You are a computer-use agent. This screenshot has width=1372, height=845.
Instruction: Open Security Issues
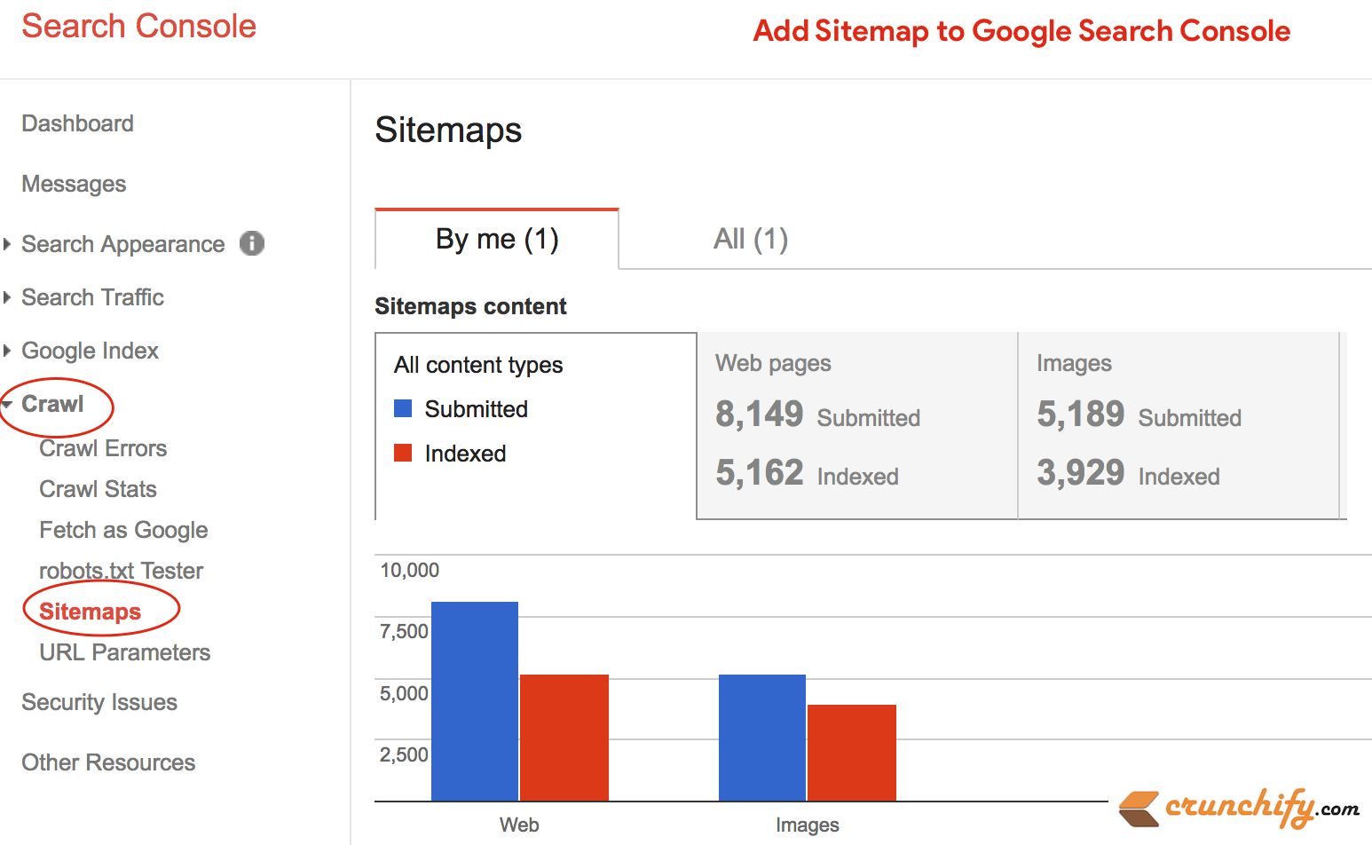coord(99,702)
